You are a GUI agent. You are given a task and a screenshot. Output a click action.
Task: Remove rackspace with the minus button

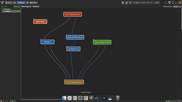pos(17,7)
